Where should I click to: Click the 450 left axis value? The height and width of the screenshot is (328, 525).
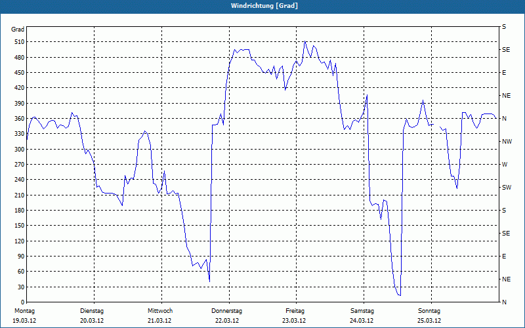(x=20, y=73)
